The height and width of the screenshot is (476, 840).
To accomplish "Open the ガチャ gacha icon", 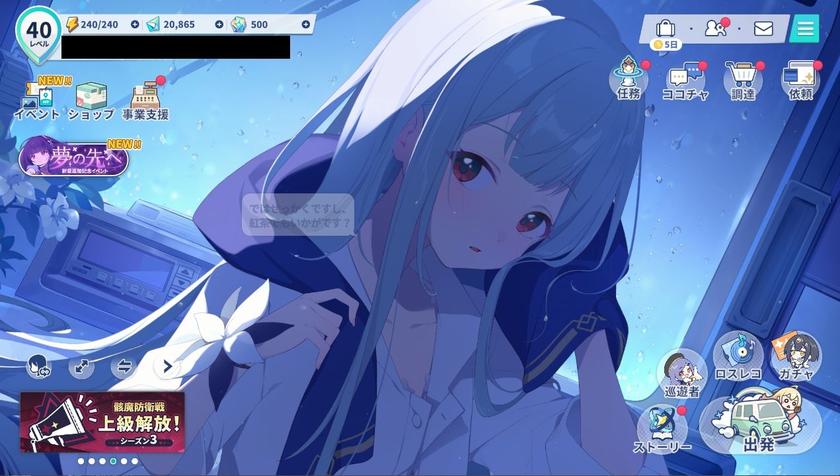I will (796, 357).
